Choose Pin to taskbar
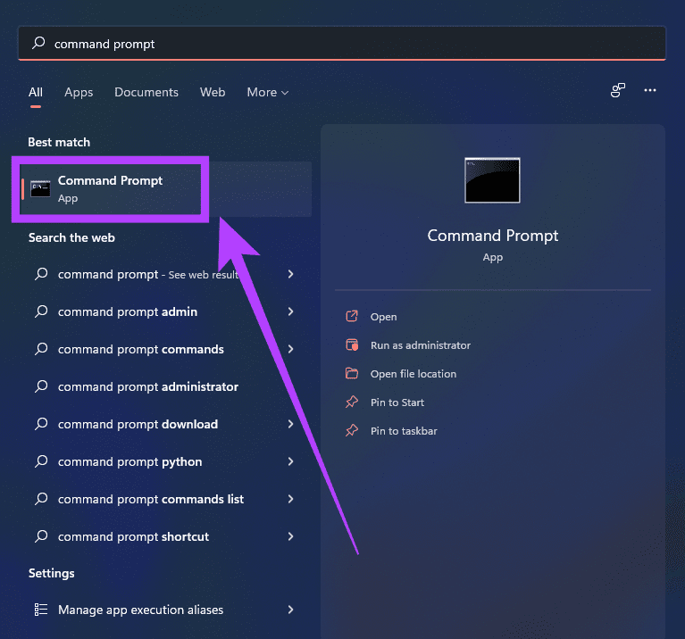 tap(404, 431)
